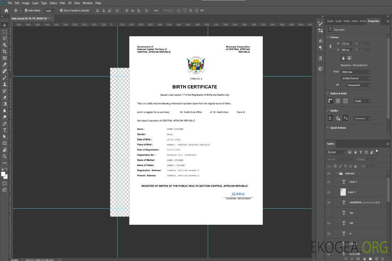The image size is (392, 261).
Task: Select the Zoom tool
Action: tap(4, 156)
